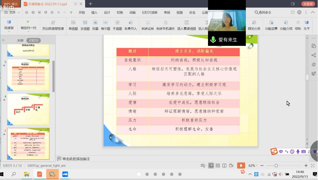The image size is (318, 180).
Task: Switch to slide sorter grid view
Action: pos(218,166)
